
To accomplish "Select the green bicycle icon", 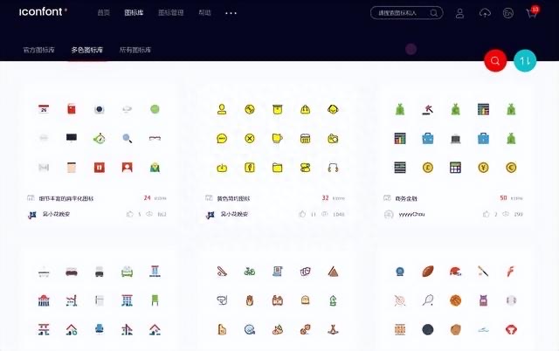I will coord(250,272).
